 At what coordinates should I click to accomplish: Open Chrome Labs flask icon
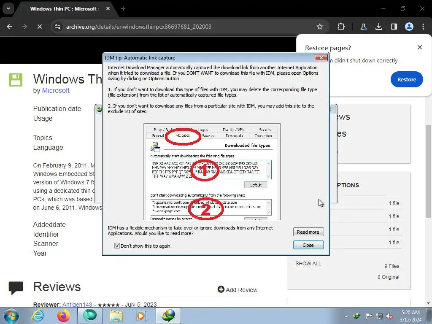click(x=363, y=27)
